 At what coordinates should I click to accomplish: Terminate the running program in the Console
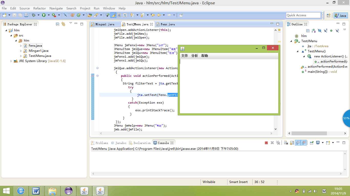pyautogui.click(x=266, y=143)
